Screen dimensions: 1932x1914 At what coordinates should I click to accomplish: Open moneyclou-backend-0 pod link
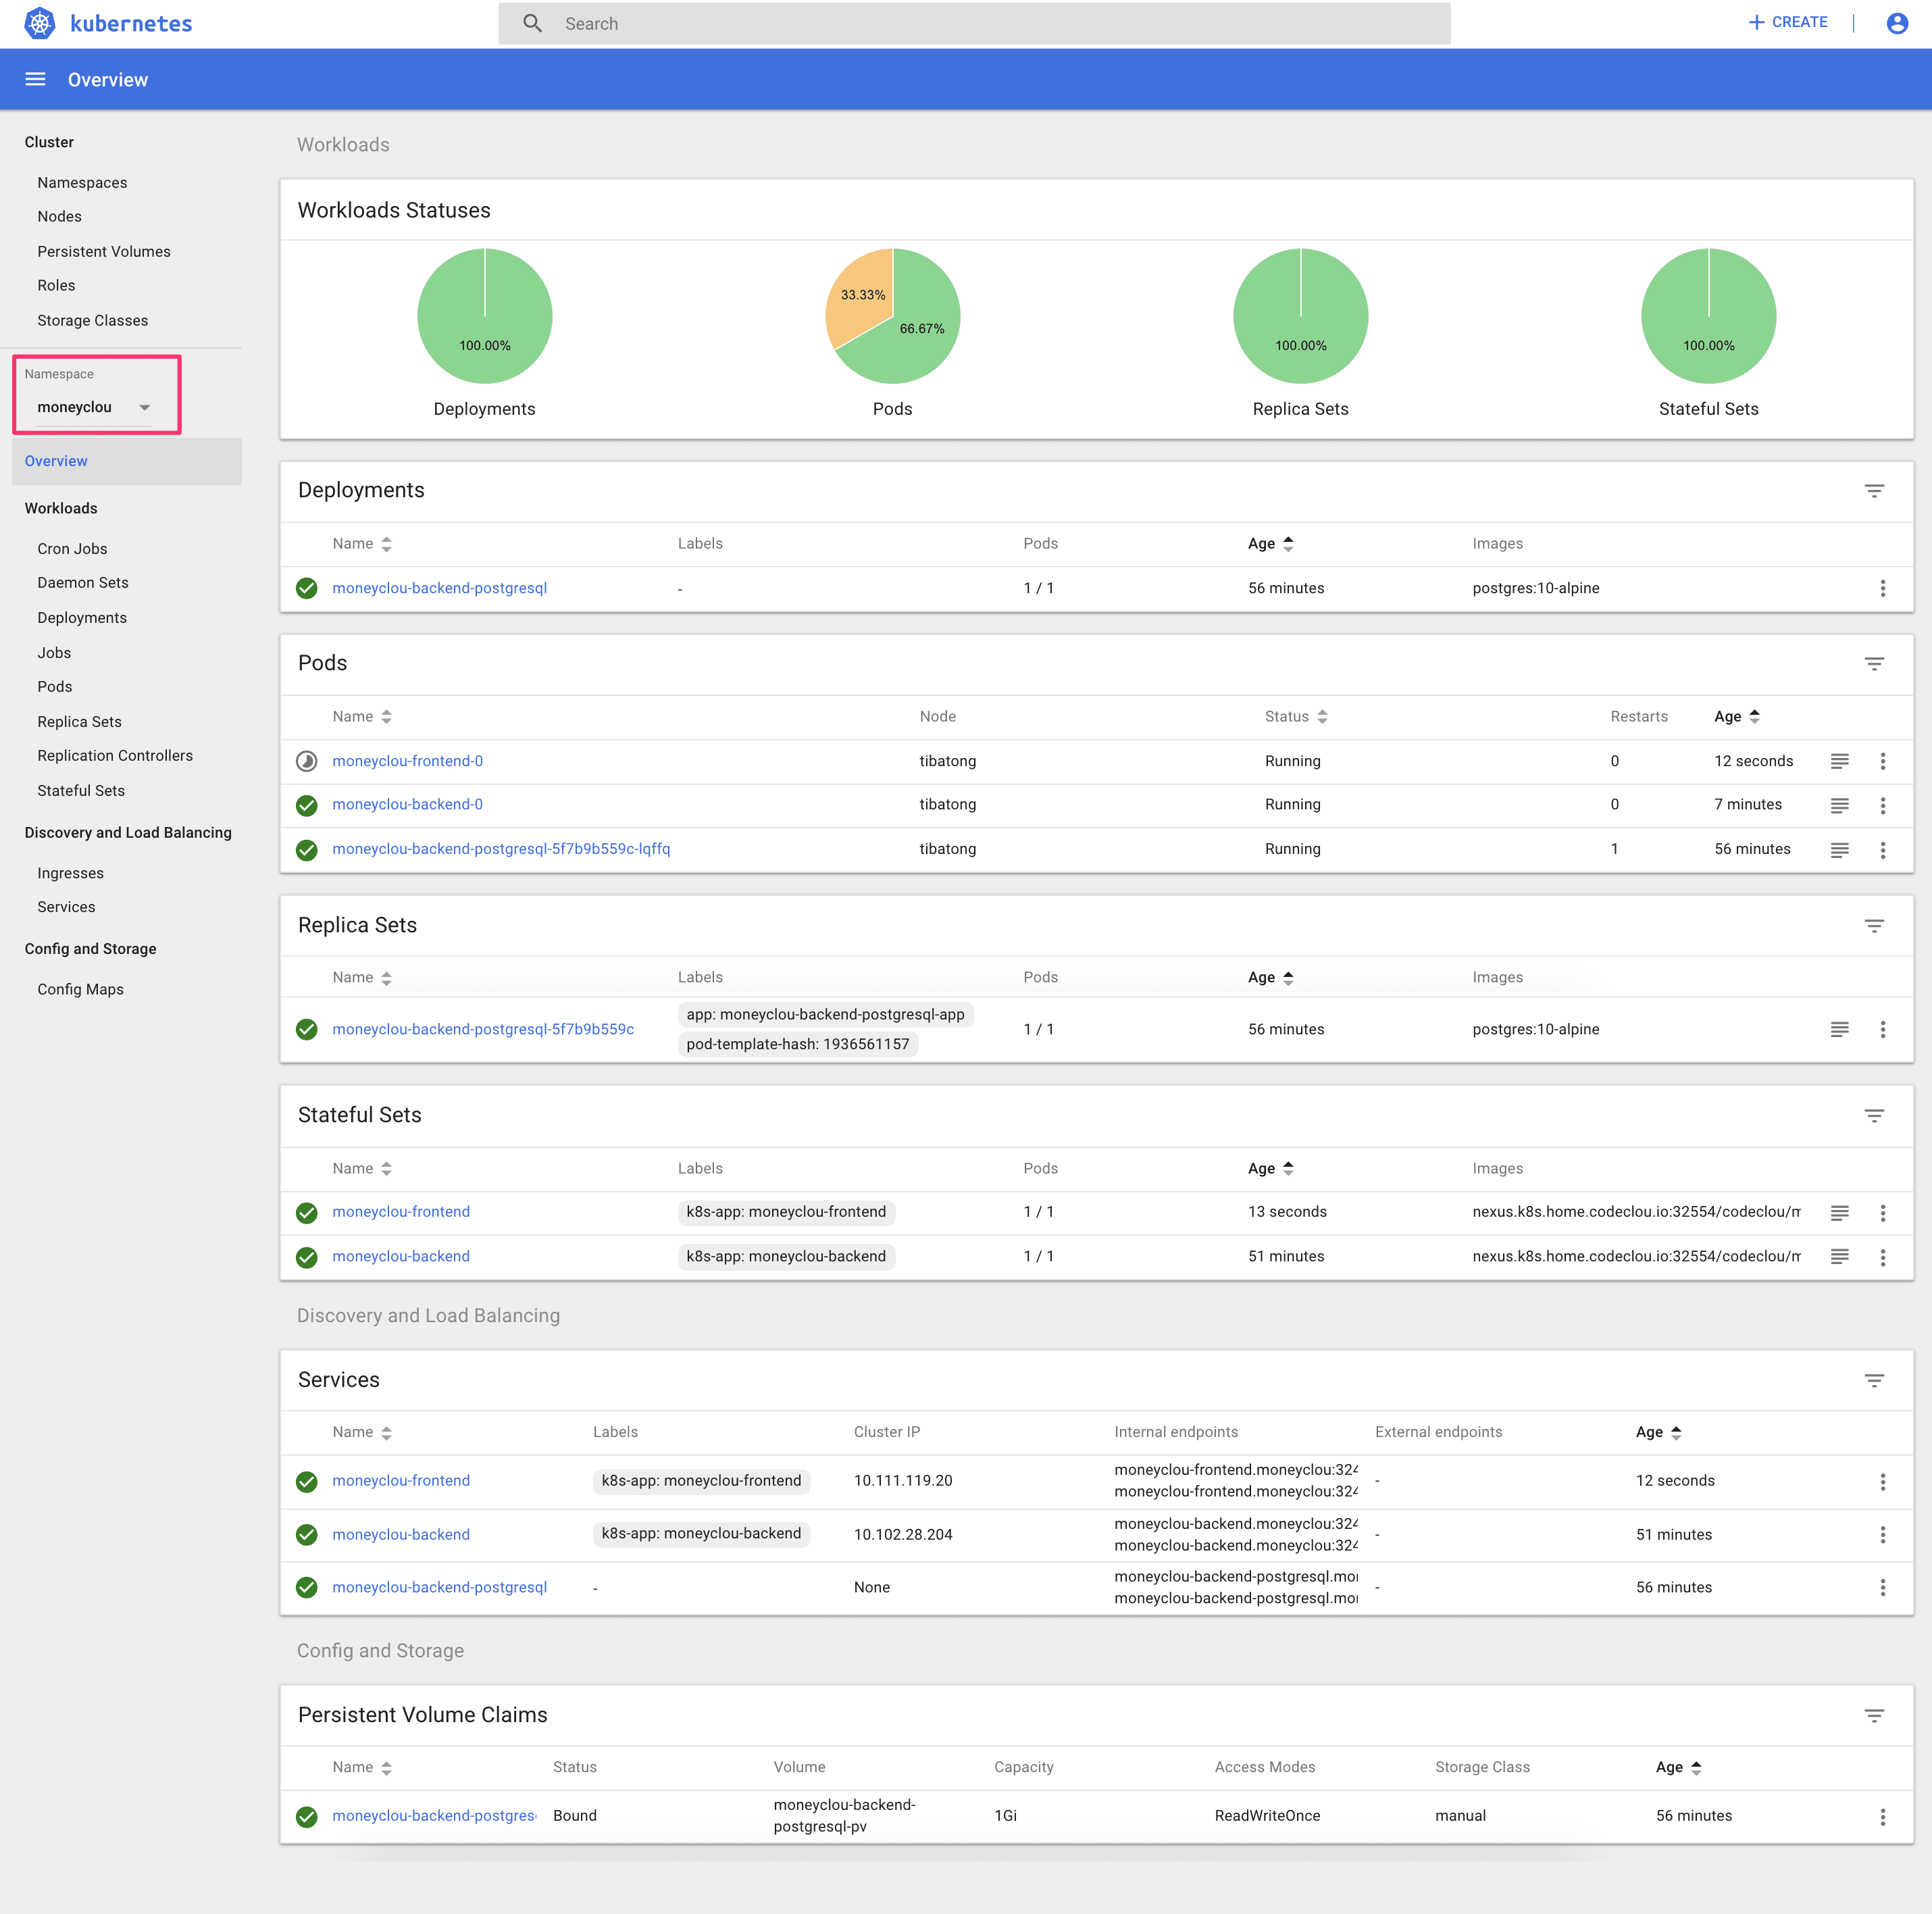(408, 805)
